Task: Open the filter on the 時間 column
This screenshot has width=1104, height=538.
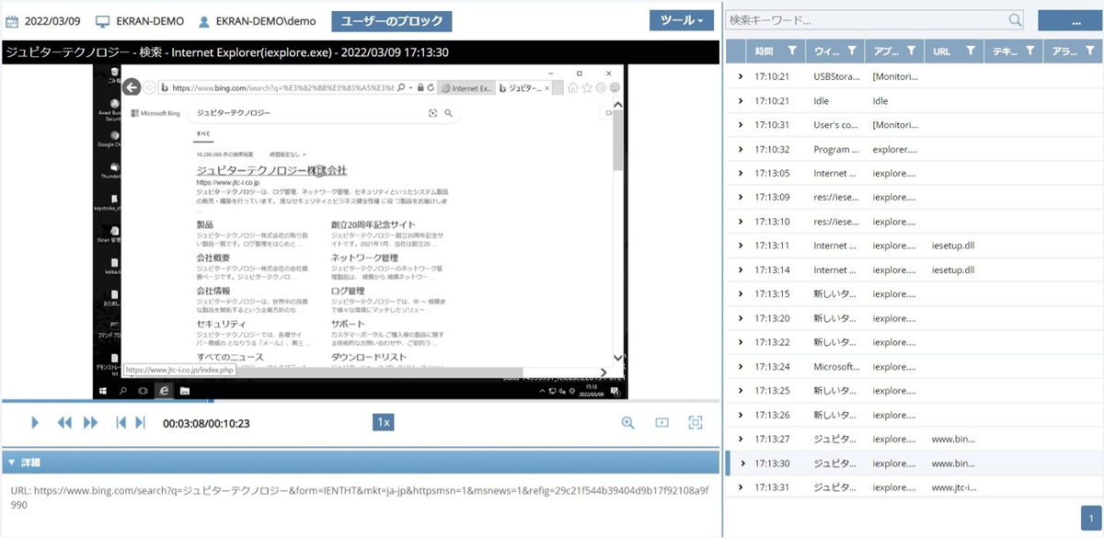Action: click(x=793, y=52)
